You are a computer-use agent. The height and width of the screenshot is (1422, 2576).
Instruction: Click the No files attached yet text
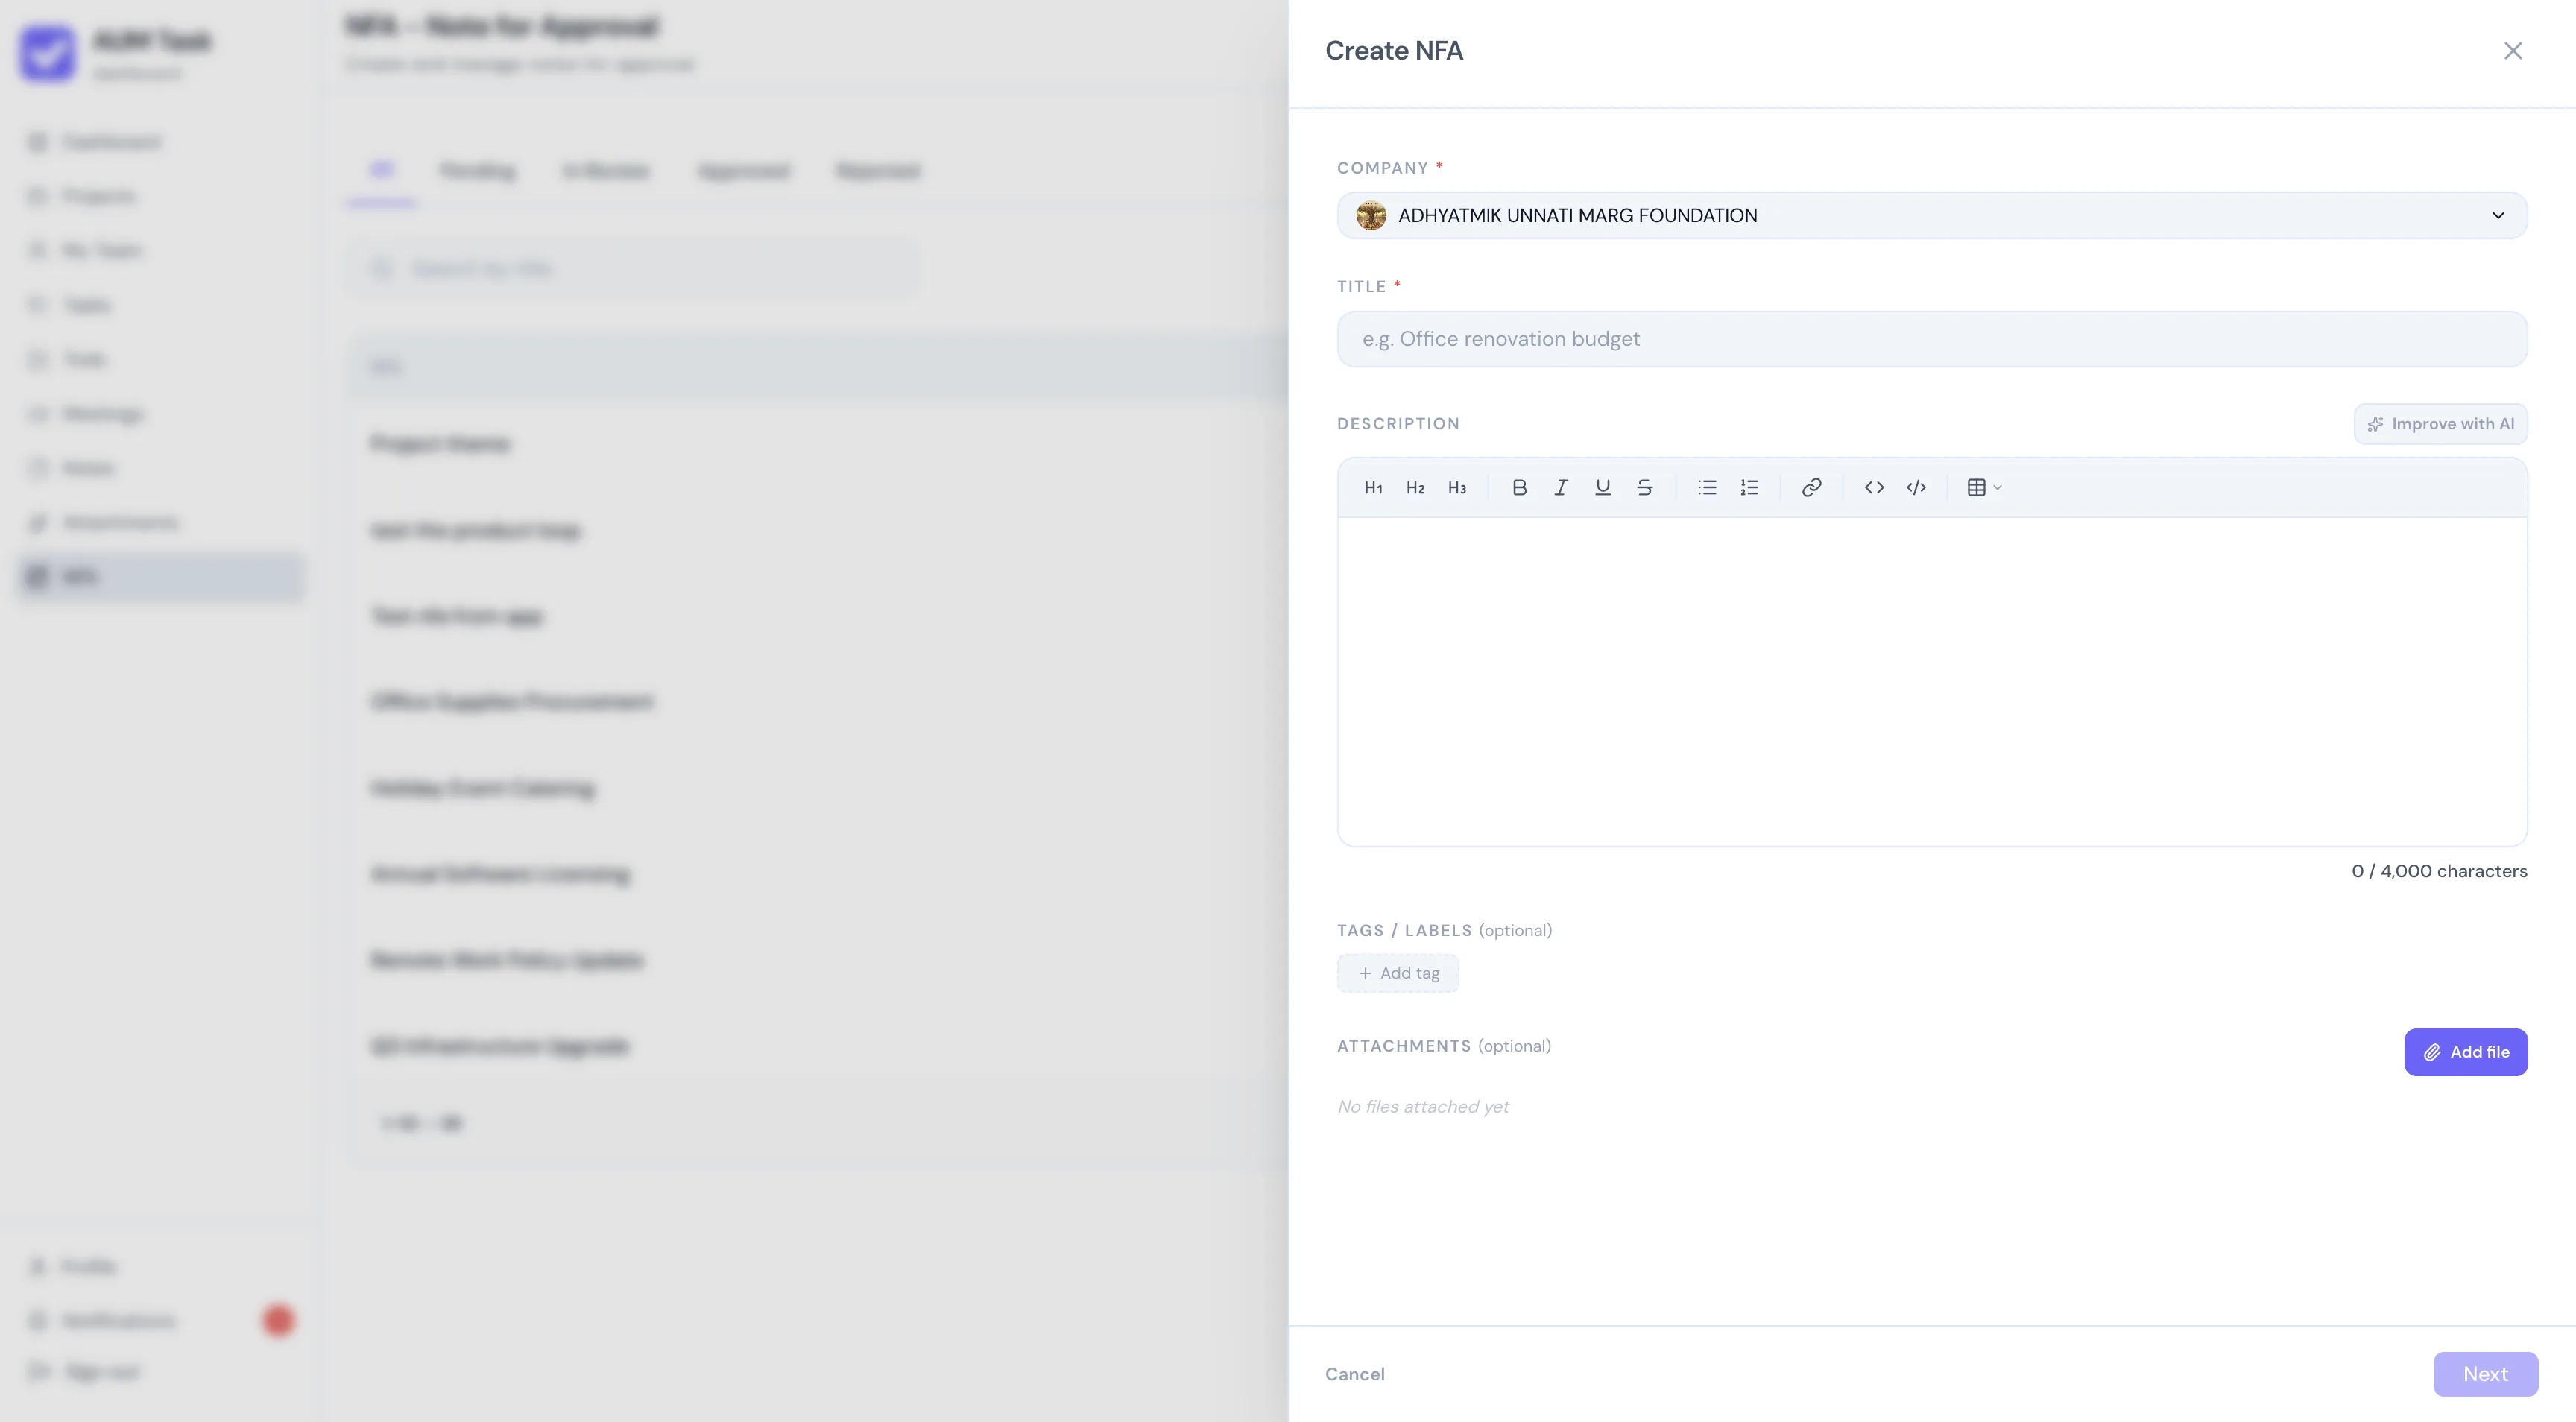[1423, 1107]
